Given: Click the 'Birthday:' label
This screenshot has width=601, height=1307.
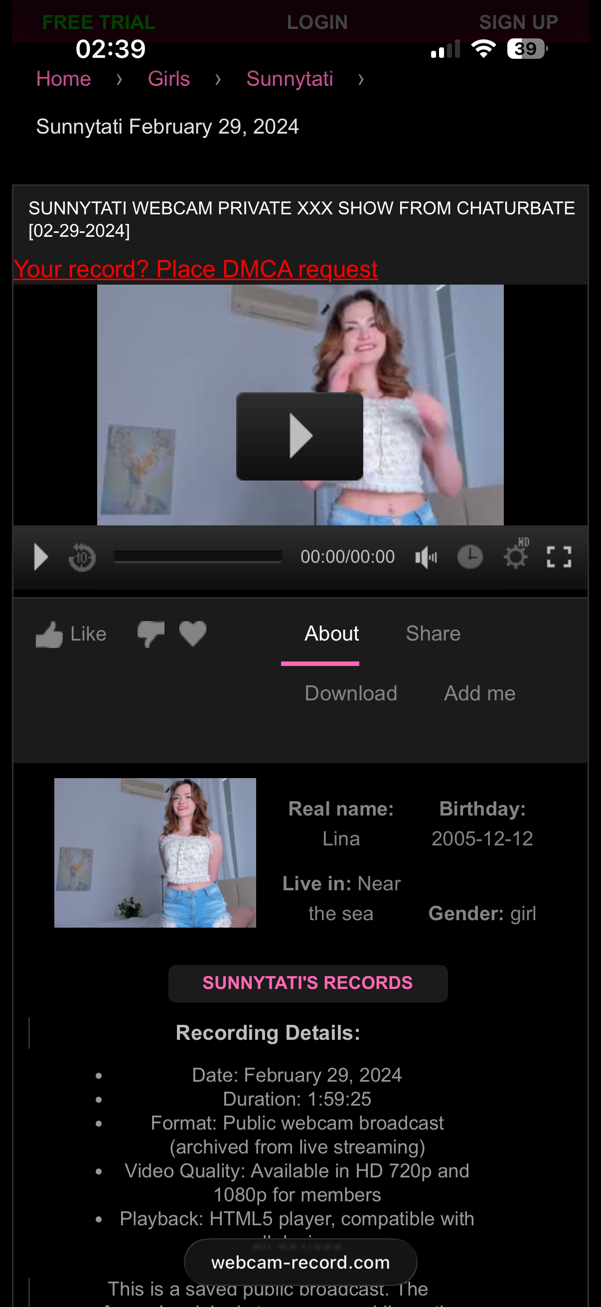Looking at the screenshot, I should [x=482, y=808].
